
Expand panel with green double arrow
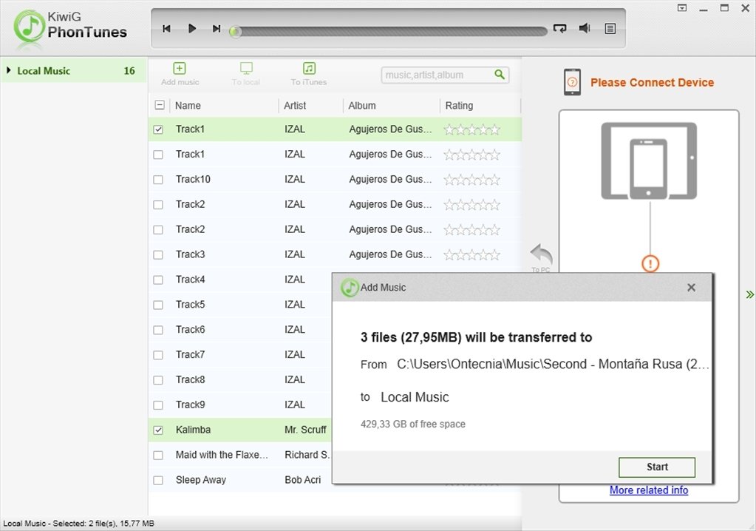tap(749, 294)
